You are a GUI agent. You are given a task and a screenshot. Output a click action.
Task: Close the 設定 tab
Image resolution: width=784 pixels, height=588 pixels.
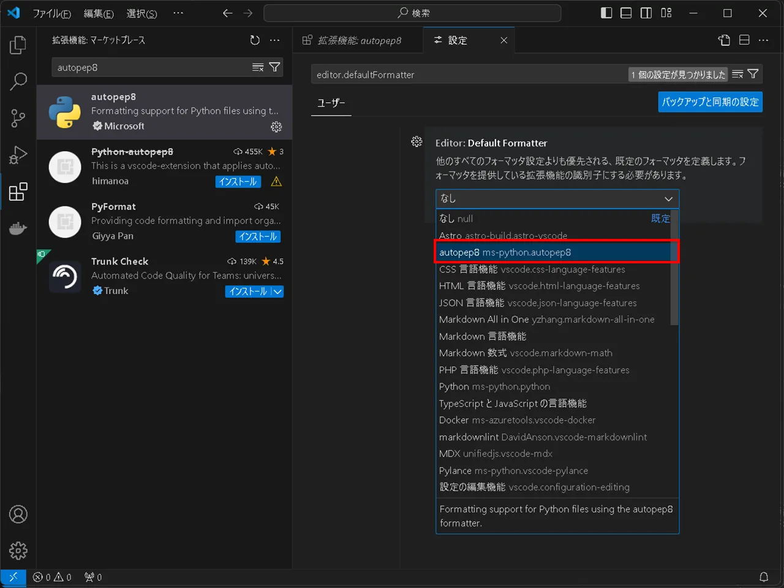coord(503,40)
